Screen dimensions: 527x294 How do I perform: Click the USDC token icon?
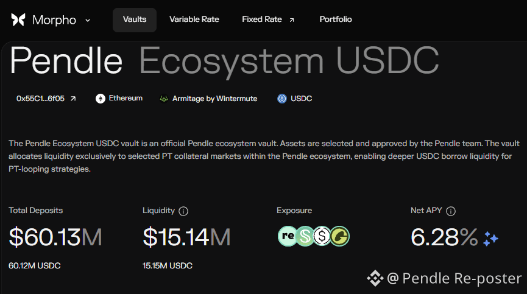[x=282, y=99]
